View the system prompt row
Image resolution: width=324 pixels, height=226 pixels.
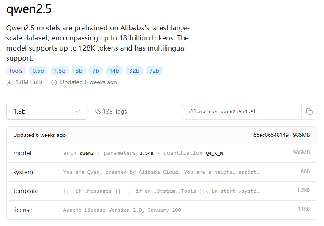click(x=161, y=172)
